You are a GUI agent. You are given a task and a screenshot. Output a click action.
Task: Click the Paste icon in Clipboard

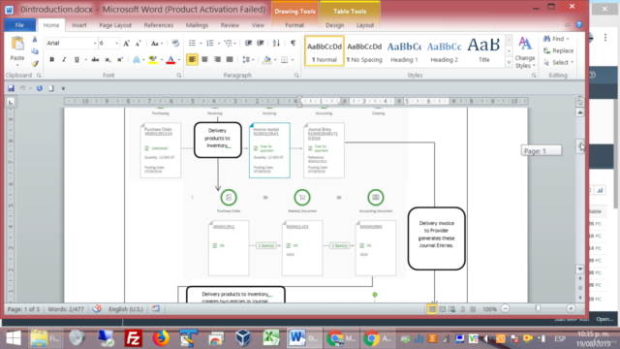17,44
